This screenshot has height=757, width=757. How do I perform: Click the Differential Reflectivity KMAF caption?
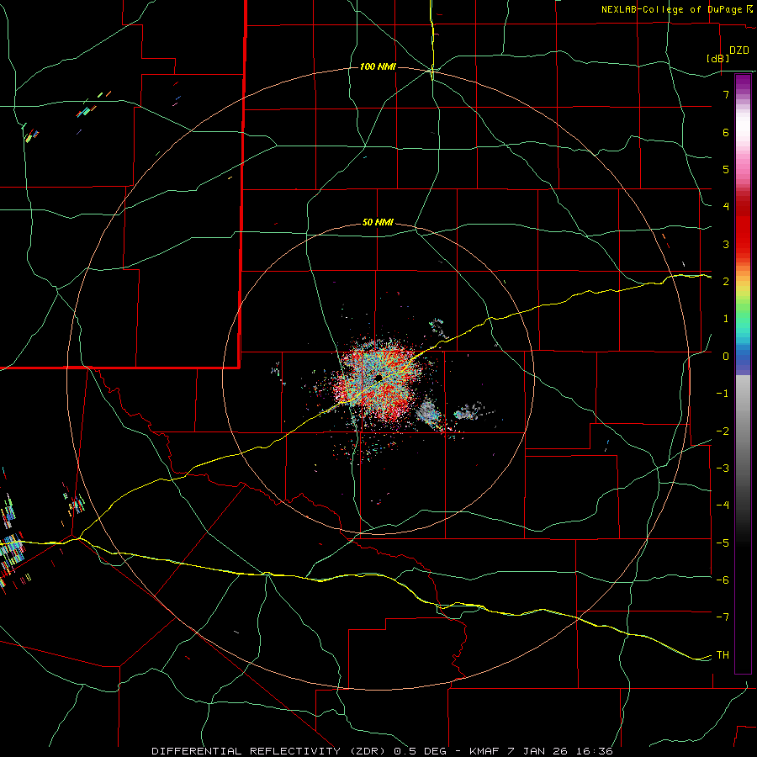tap(383, 751)
